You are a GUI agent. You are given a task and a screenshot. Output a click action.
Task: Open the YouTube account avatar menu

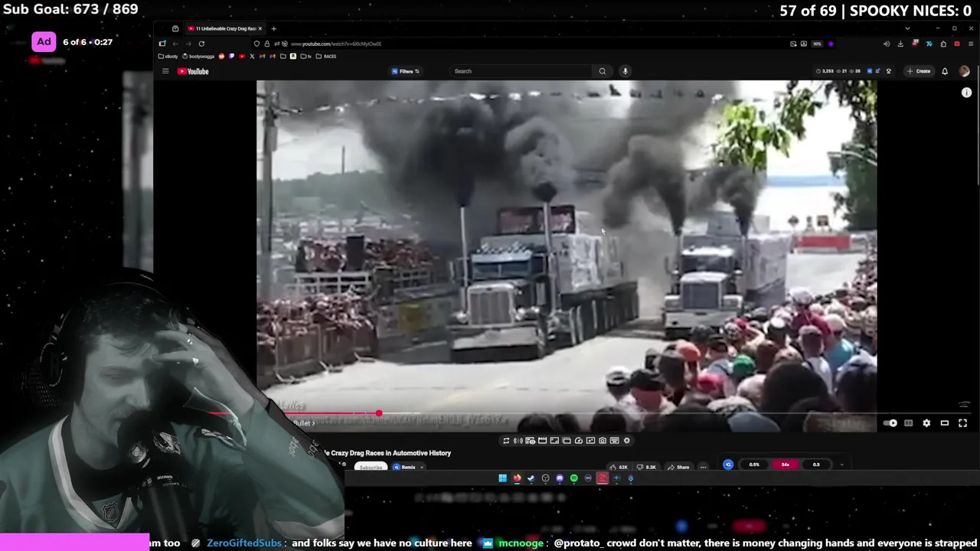(964, 71)
